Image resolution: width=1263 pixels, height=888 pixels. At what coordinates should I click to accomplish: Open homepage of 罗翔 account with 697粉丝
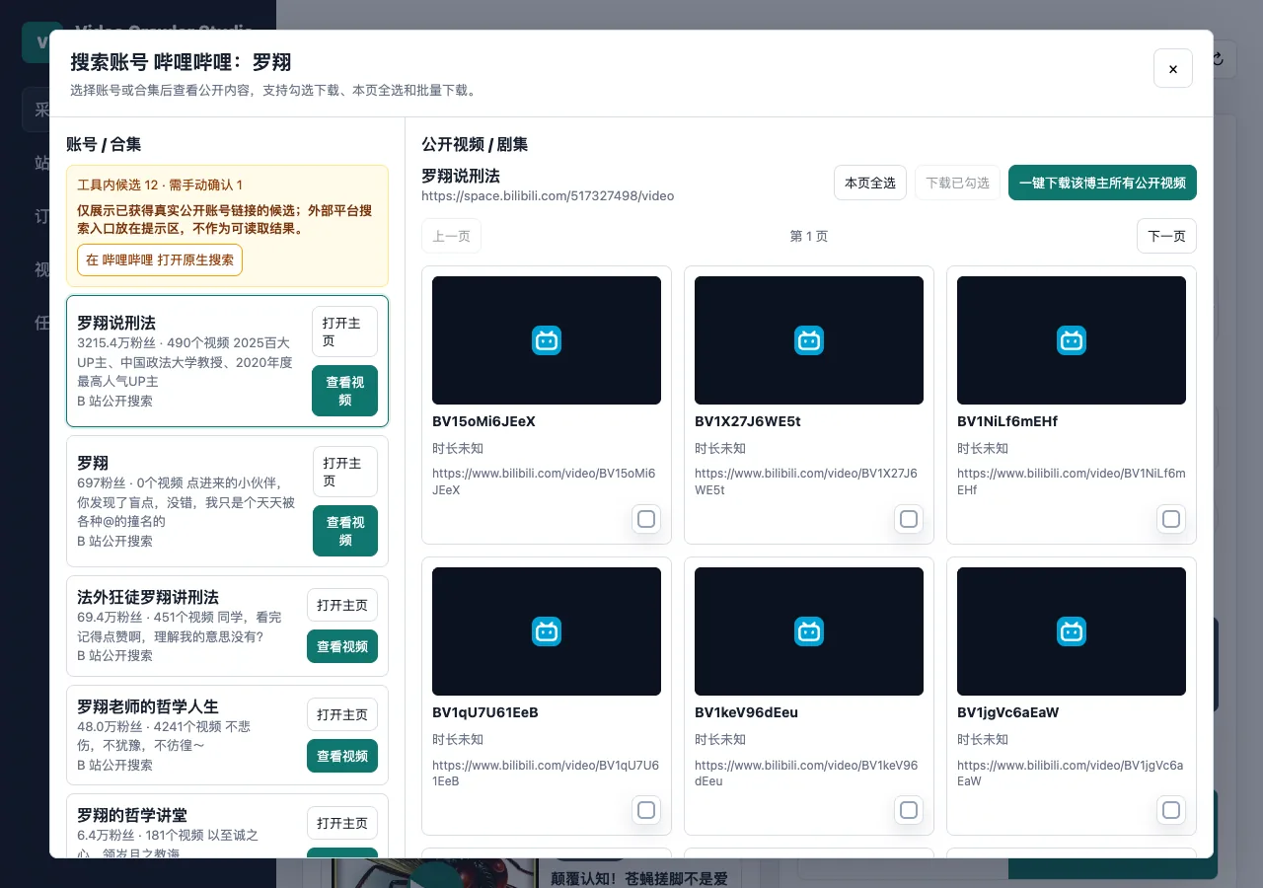(x=344, y=472)
